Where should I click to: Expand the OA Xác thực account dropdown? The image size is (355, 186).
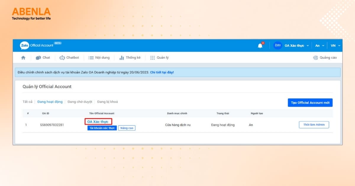297,46
